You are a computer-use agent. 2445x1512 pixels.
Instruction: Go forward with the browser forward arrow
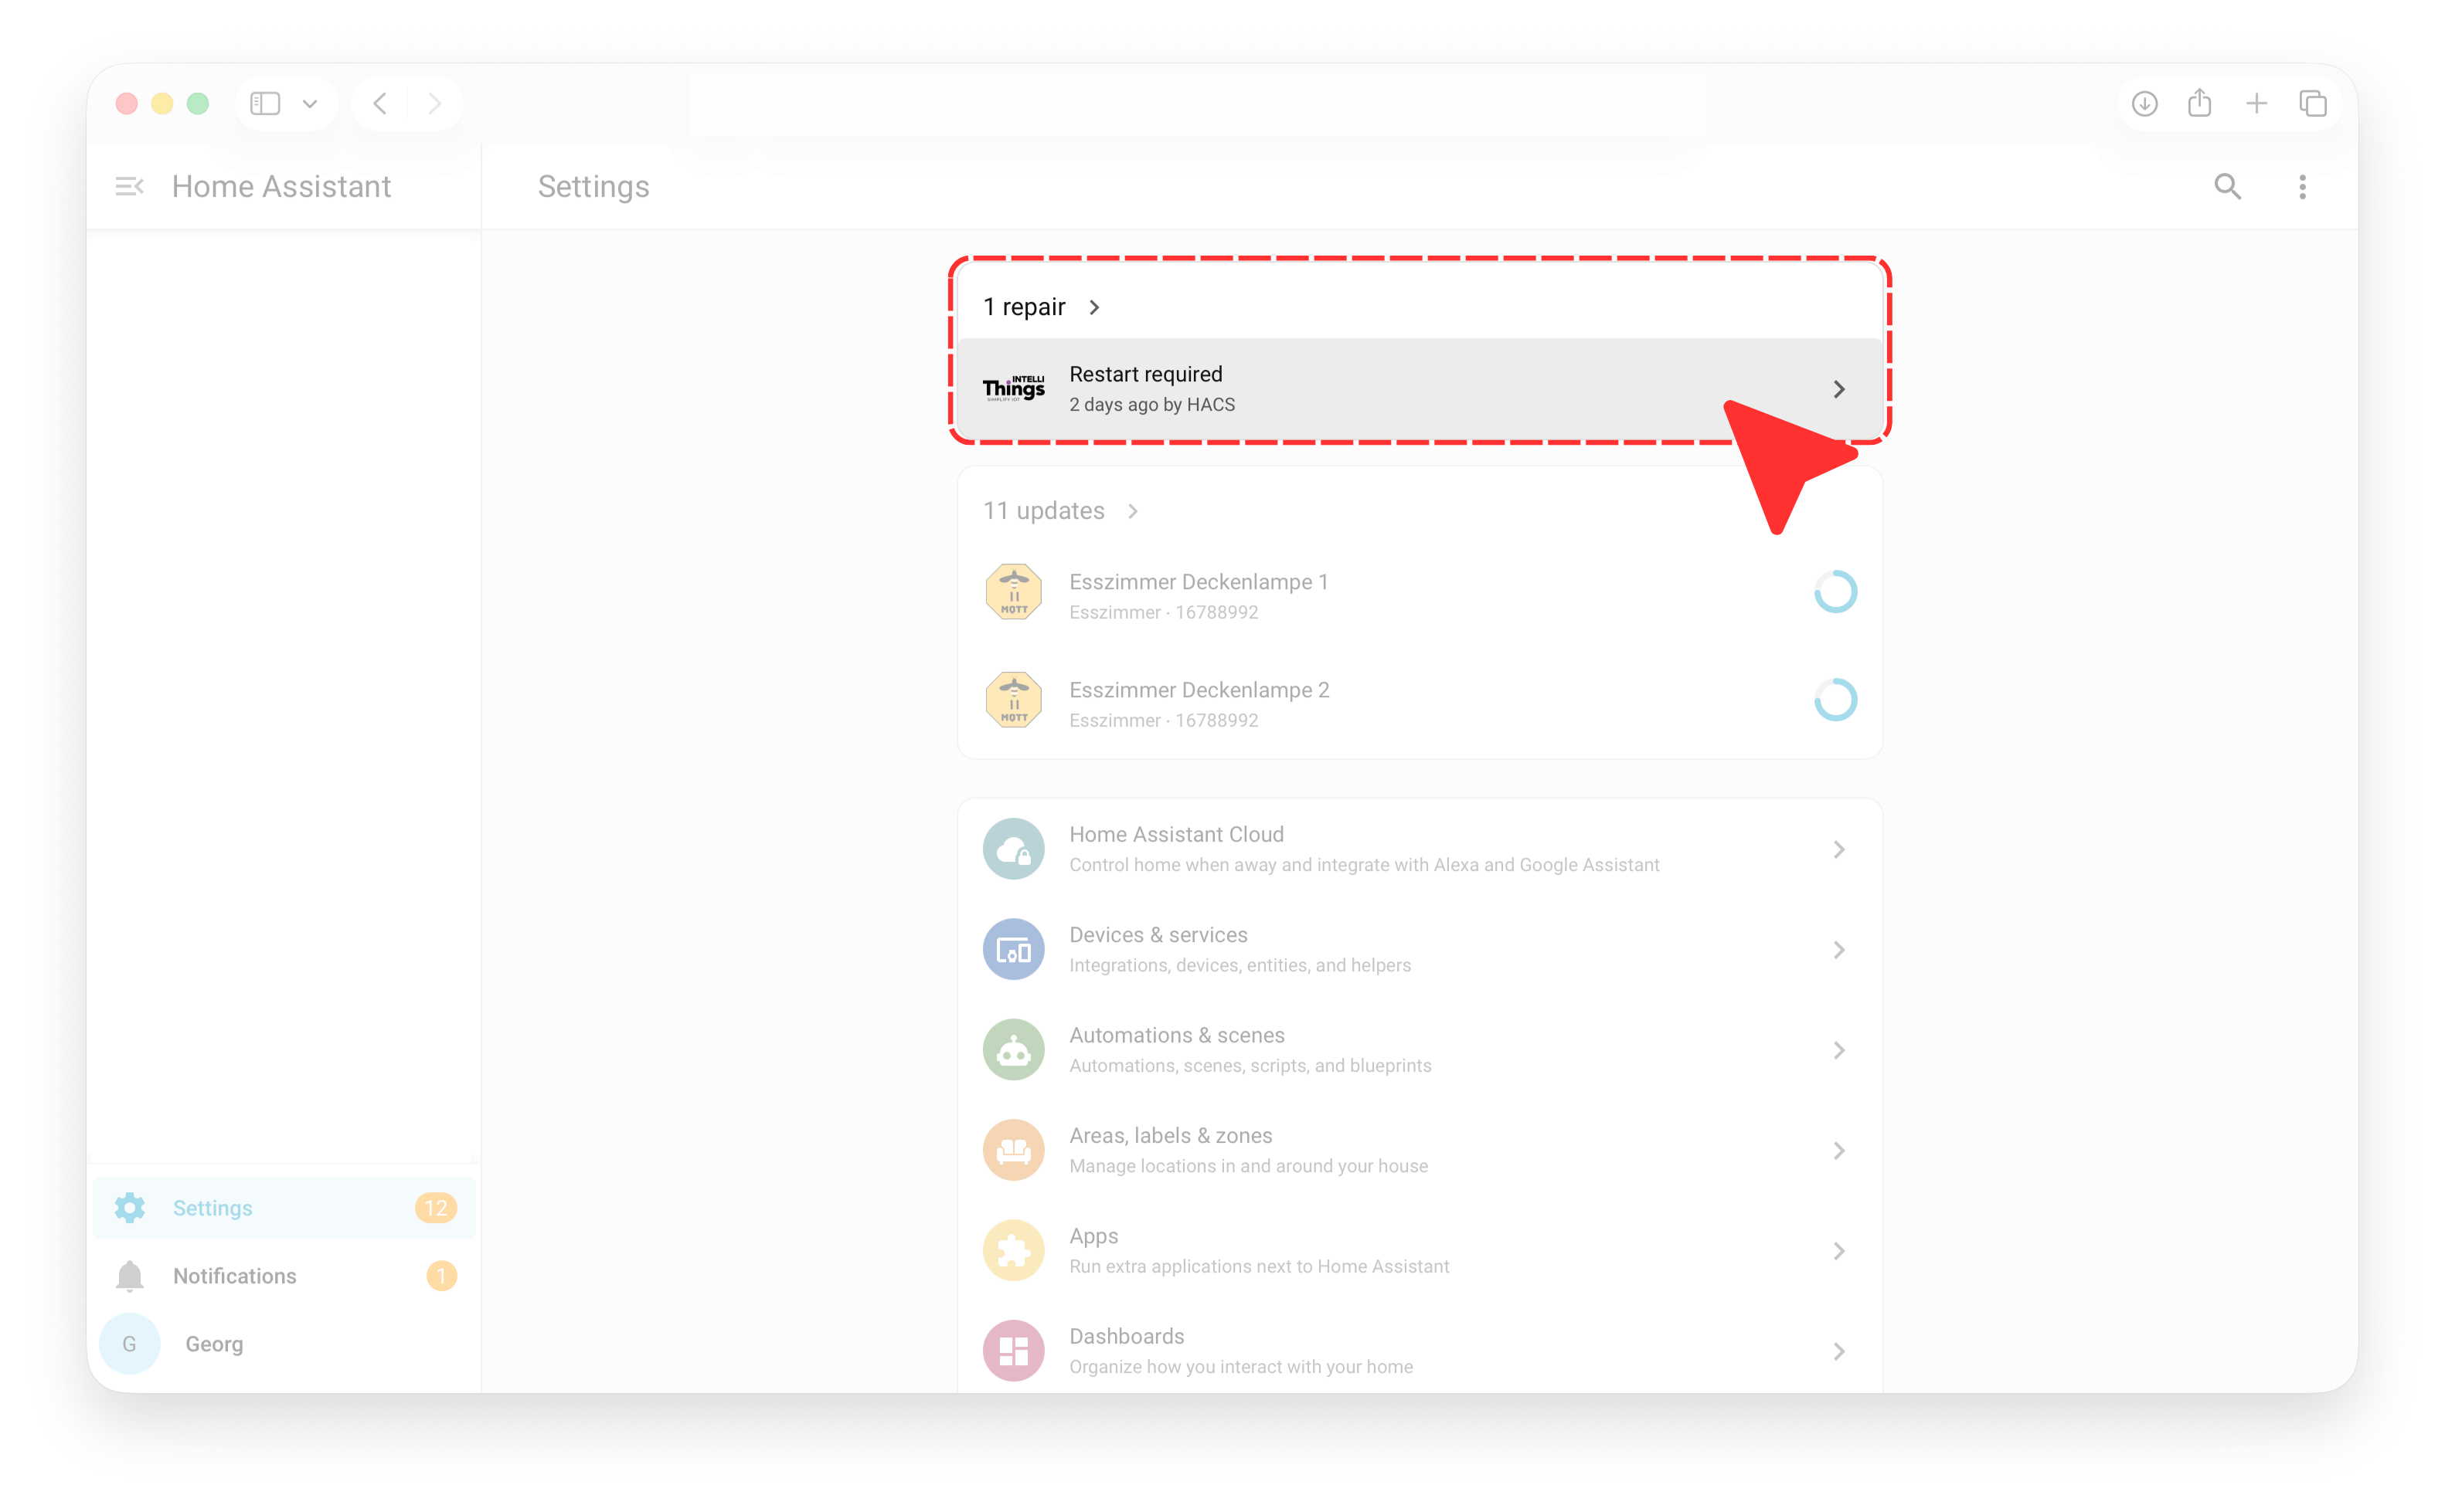[x=434, y=104]
